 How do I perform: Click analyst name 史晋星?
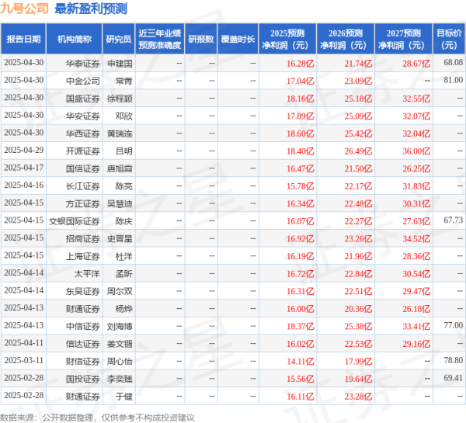tap(120, 238)
